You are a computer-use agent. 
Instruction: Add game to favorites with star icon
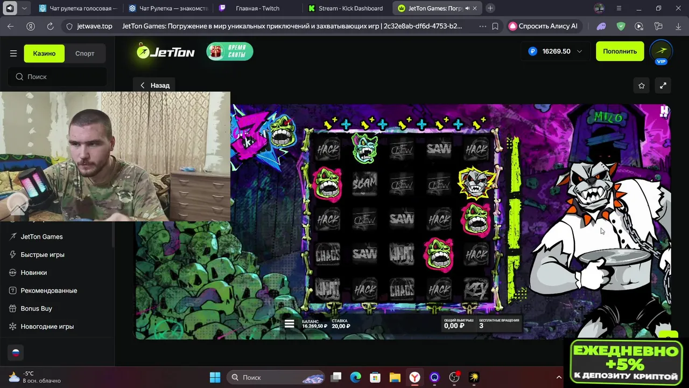pos(642,85)
